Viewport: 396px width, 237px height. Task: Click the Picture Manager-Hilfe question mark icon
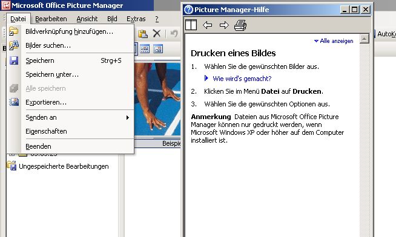(x=188, y=10)
